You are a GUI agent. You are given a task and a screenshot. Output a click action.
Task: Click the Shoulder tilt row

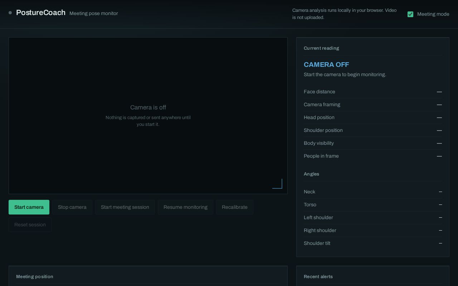[373, 243]
